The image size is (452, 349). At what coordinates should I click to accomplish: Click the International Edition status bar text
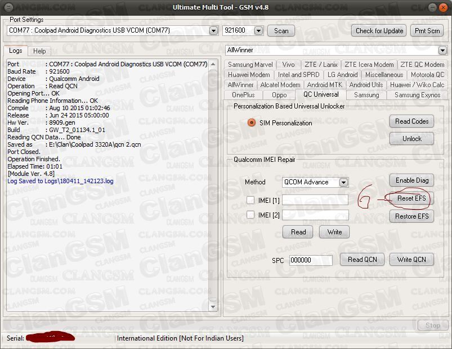(x=180, y=338)
